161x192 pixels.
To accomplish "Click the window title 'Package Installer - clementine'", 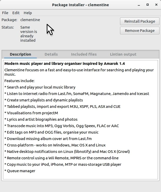I will tap(80, 5).
